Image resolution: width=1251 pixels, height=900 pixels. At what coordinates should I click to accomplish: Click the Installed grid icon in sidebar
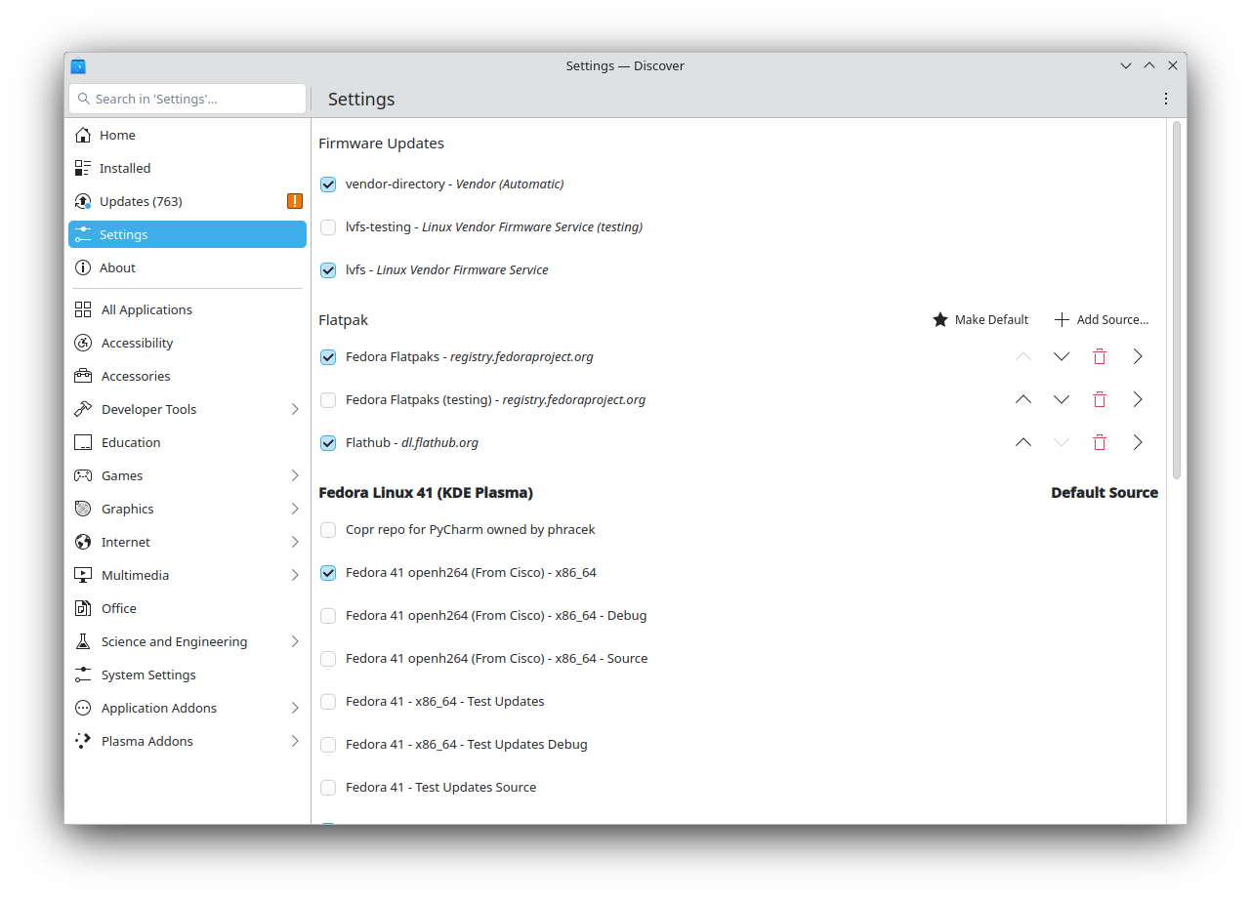click(83, 168)
